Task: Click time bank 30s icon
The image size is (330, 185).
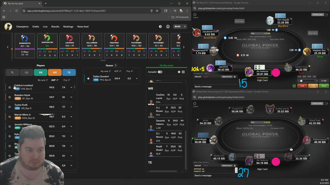Action: pyautogui.click(x=294, y=86)
